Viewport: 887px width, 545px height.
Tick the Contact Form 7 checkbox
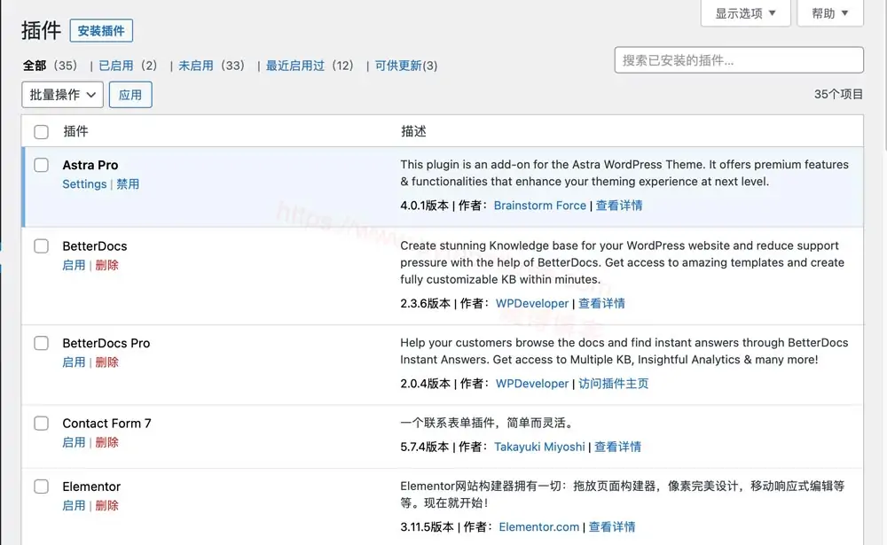40,423
